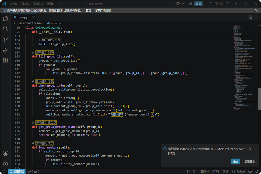Viewport: 261px width, 174px height.
Task: Click 安装 to install Python extension
Action: (x=236, y=162)
